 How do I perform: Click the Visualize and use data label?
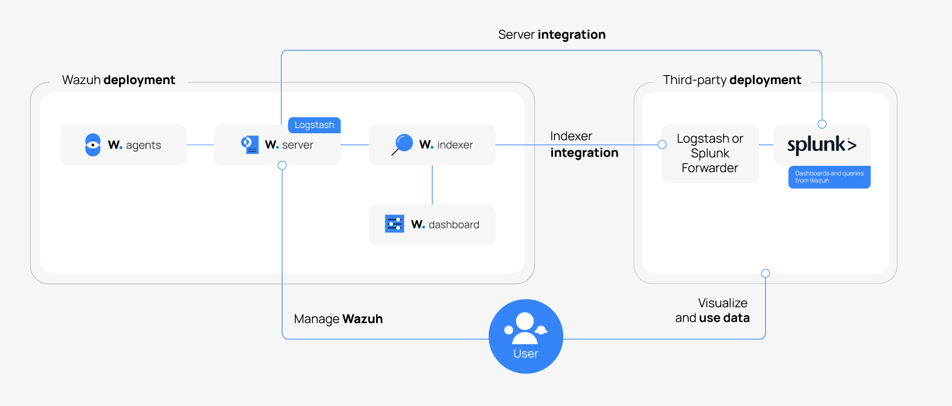tap(712, 311)
